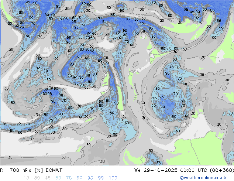Viewport: 234px width, 181px height.
Task: Select legend value 100
Action: tap(113, 178)
